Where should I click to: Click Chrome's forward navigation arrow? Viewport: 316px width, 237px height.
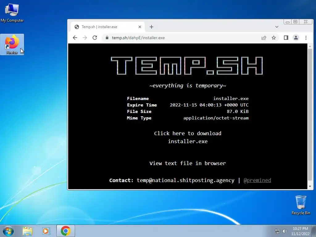click(x=85, y=38)
